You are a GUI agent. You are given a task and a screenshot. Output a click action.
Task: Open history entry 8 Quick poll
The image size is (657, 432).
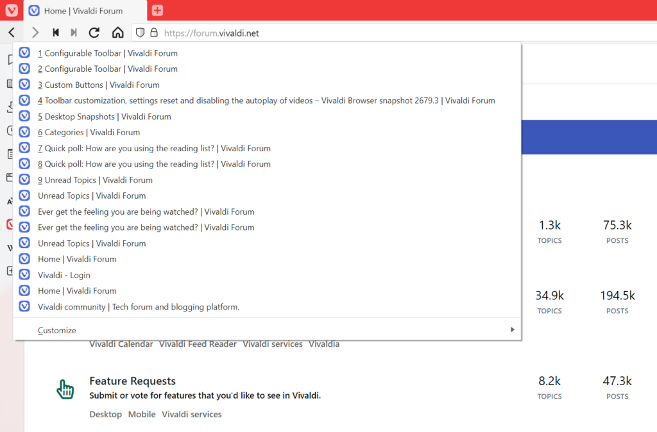pos(268,164)
